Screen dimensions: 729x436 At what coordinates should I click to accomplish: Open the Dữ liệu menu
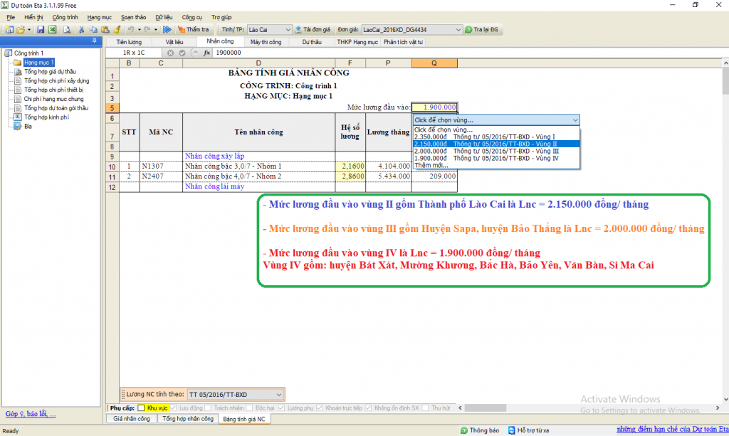[x=163, y=16]
